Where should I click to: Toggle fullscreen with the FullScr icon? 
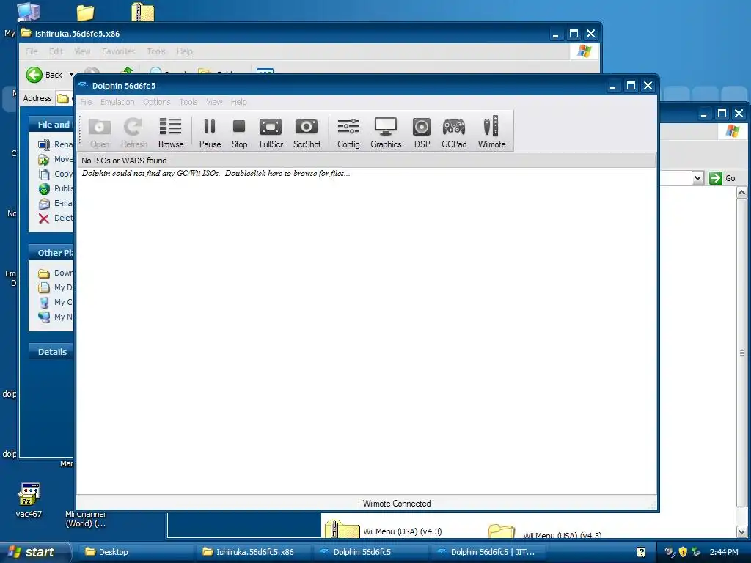[271, 133]
